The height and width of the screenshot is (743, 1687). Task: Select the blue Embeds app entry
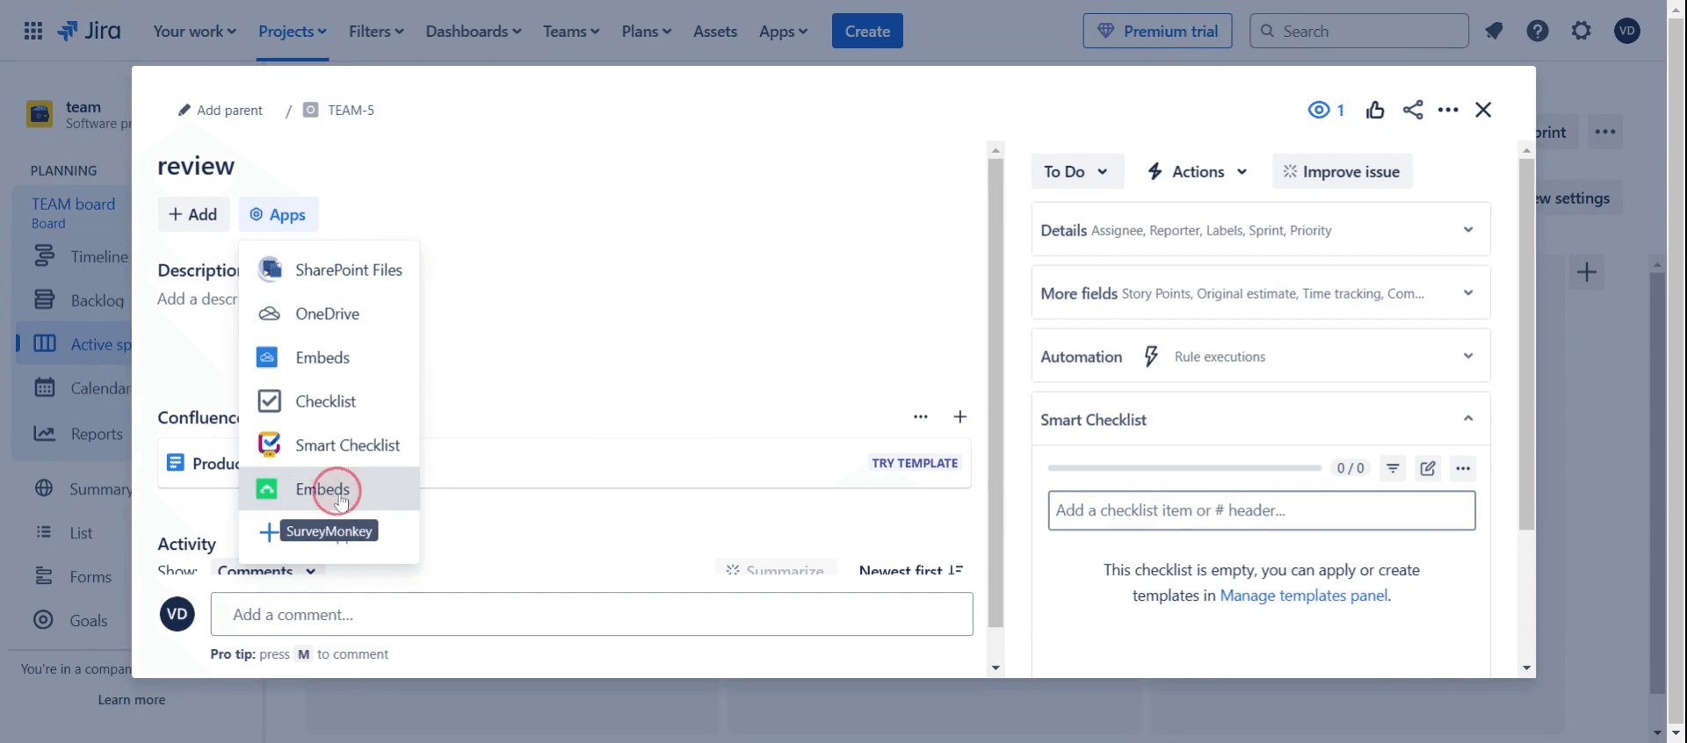(x=329, y=357)
